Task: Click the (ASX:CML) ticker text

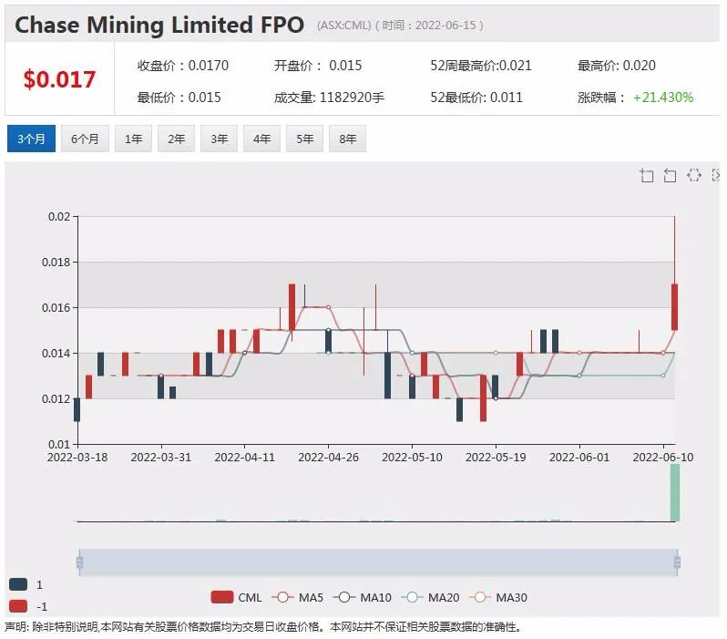Action: click(344, 25)
